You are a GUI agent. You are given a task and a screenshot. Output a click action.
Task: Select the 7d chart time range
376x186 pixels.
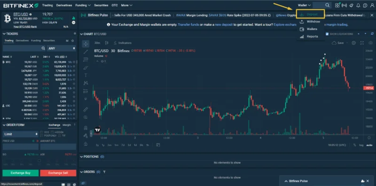[x=123, y=145]
